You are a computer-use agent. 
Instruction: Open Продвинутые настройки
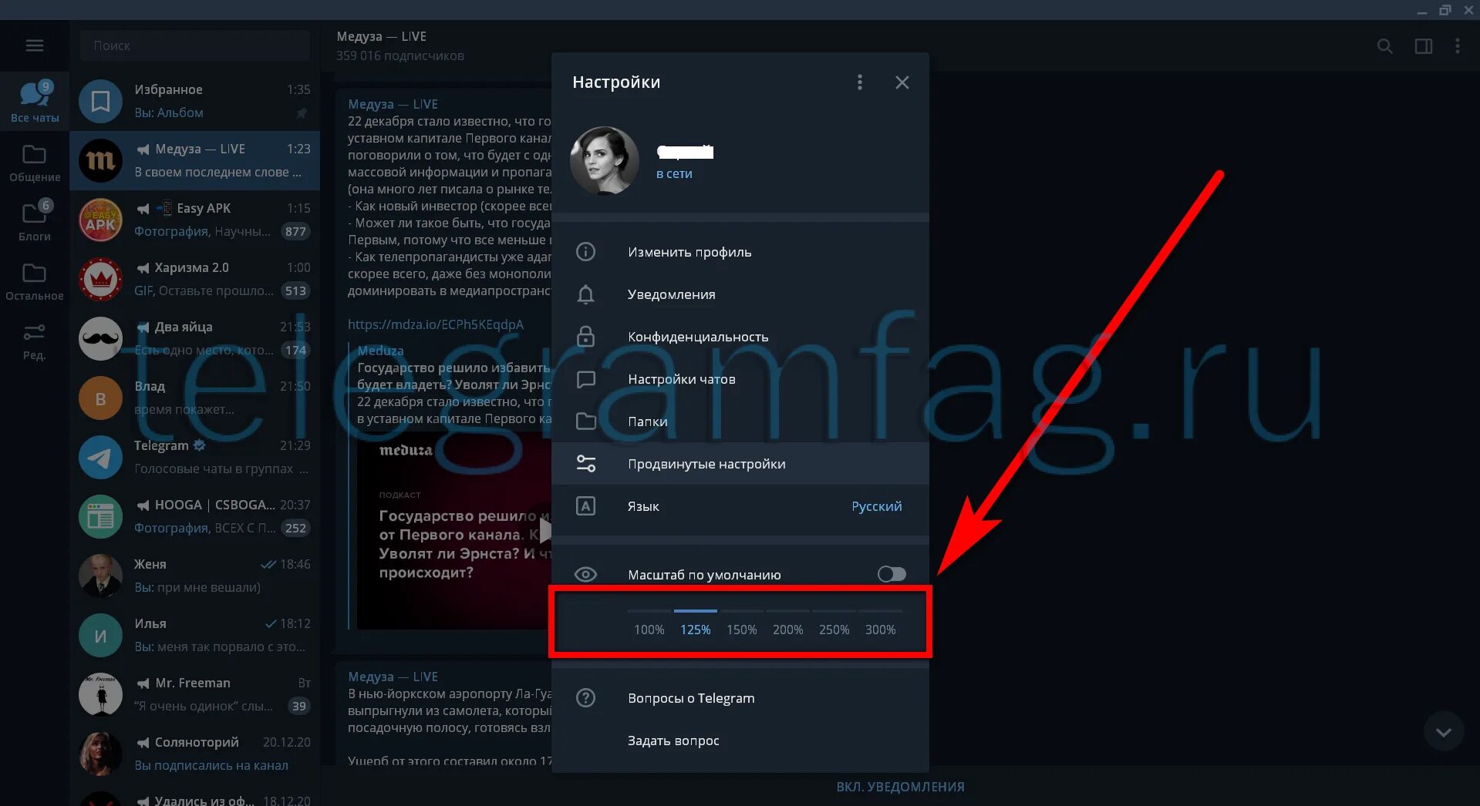(740, 464)
